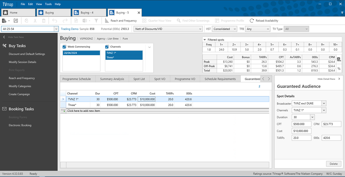This screenshot has width=345, height=177.
Task: Expand the filter panel chevron
Action: click(x=149, y=47)
